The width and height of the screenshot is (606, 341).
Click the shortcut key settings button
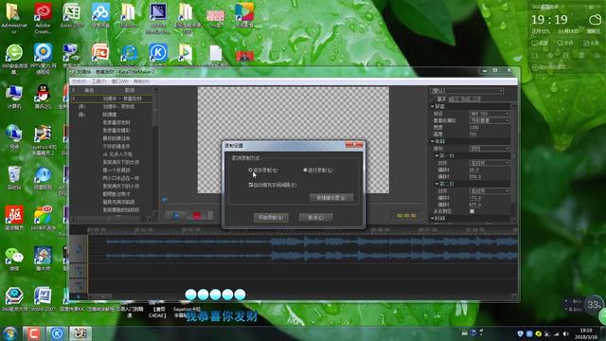point(331,198)
